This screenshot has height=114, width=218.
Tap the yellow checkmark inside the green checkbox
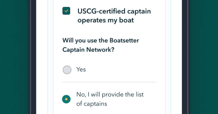(66, 11)
